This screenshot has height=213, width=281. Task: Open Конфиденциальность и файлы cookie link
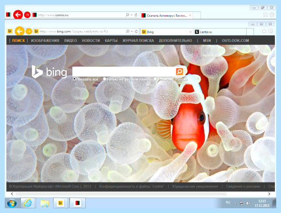click(x=132, y=186)
